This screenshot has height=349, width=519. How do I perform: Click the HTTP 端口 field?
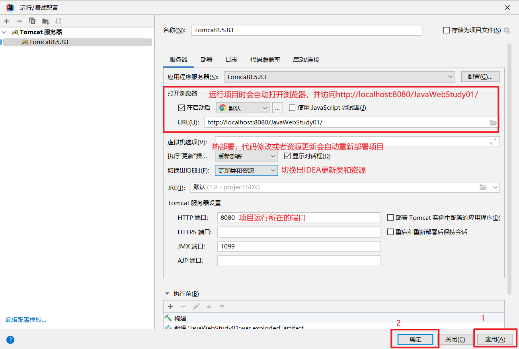[x=299, y=218]
